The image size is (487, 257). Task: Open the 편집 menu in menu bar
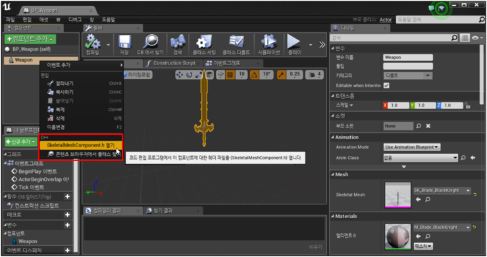click(x=27, y=20)
